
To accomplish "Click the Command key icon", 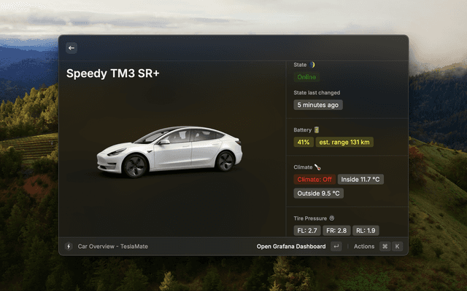I will click(385, 247).
